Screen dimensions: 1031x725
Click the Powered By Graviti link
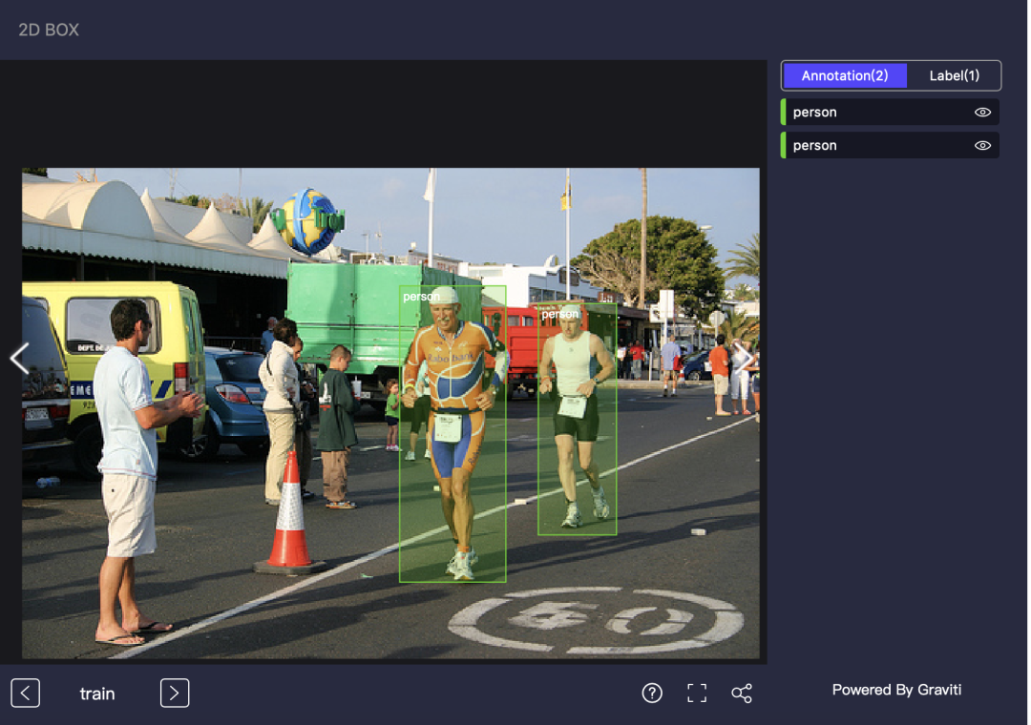pyautogui.click(x=896, y=690)
